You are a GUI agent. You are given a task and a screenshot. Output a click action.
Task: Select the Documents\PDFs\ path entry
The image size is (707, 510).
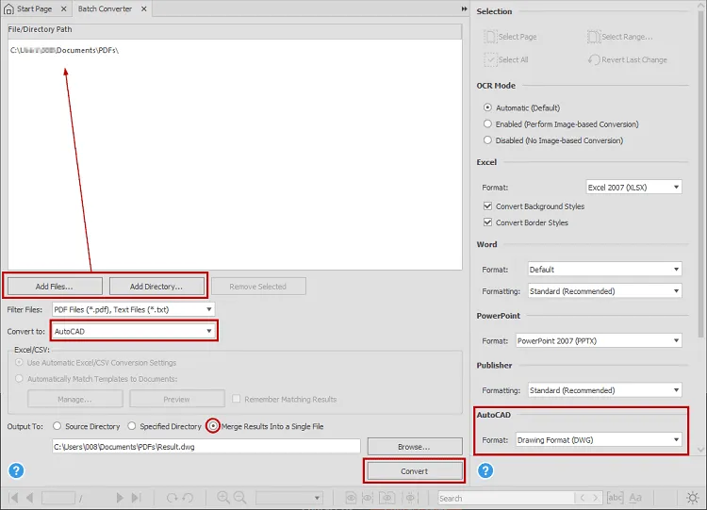[x=64, y=50]
